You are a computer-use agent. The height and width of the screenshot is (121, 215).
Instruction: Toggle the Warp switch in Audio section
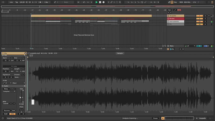pos(6,89)
